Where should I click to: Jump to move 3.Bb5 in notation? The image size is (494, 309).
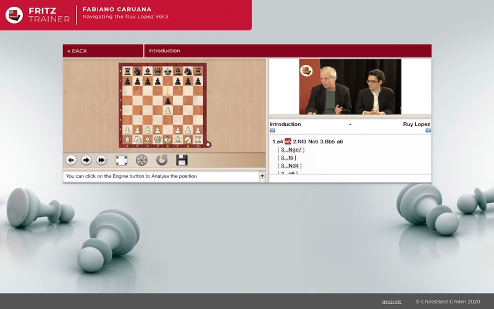tap(327, 142)
